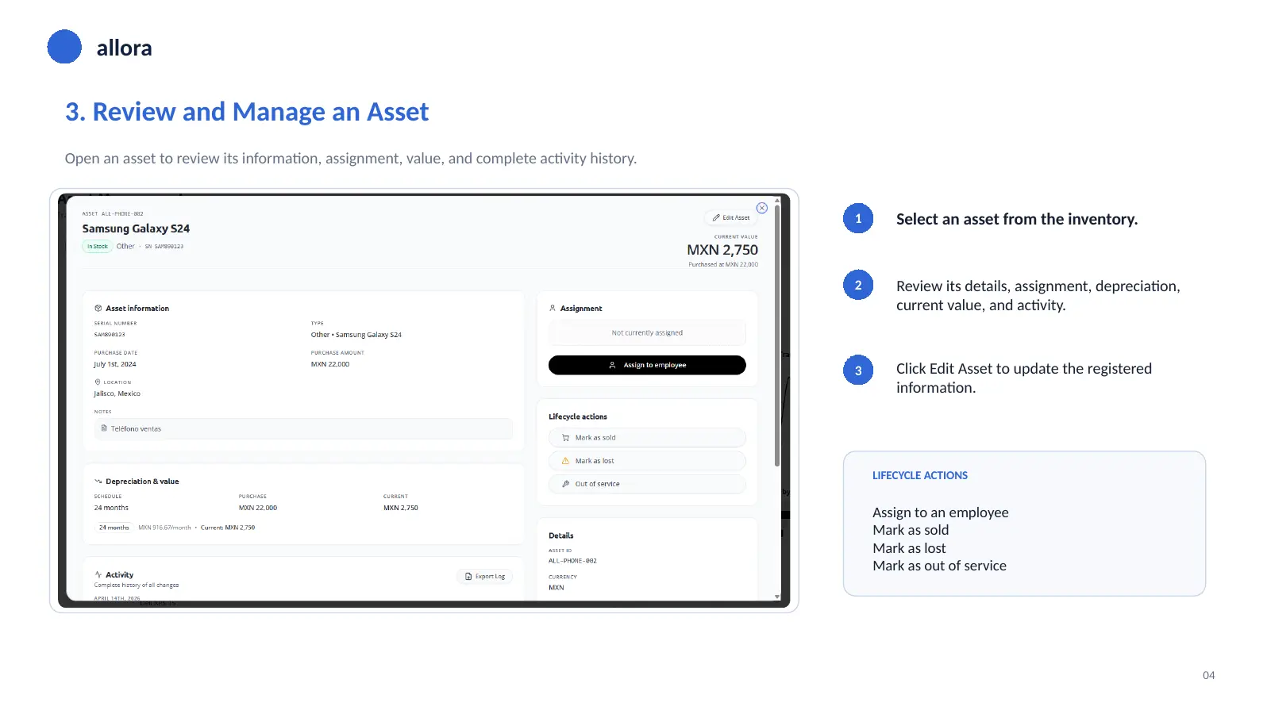Choose Mark as lost lifecycle action
Screen dimensions: 1271x714
click(647, 461)
